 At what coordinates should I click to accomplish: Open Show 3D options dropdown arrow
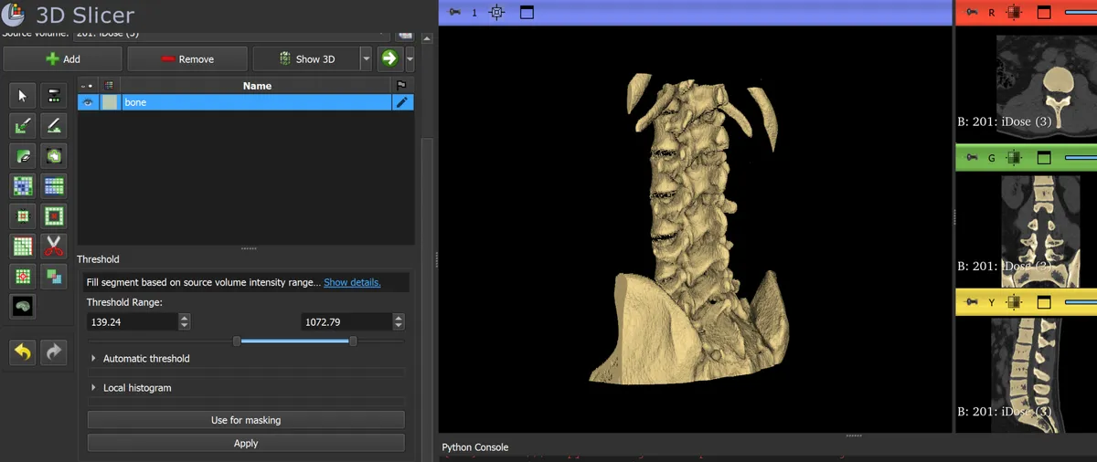pos(367,58)
